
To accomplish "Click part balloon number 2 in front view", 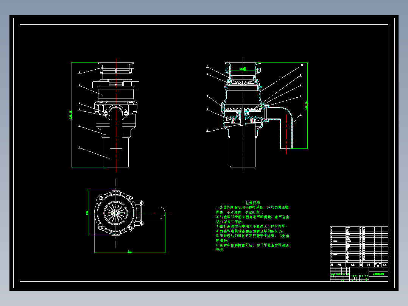I will coord(79,126).
